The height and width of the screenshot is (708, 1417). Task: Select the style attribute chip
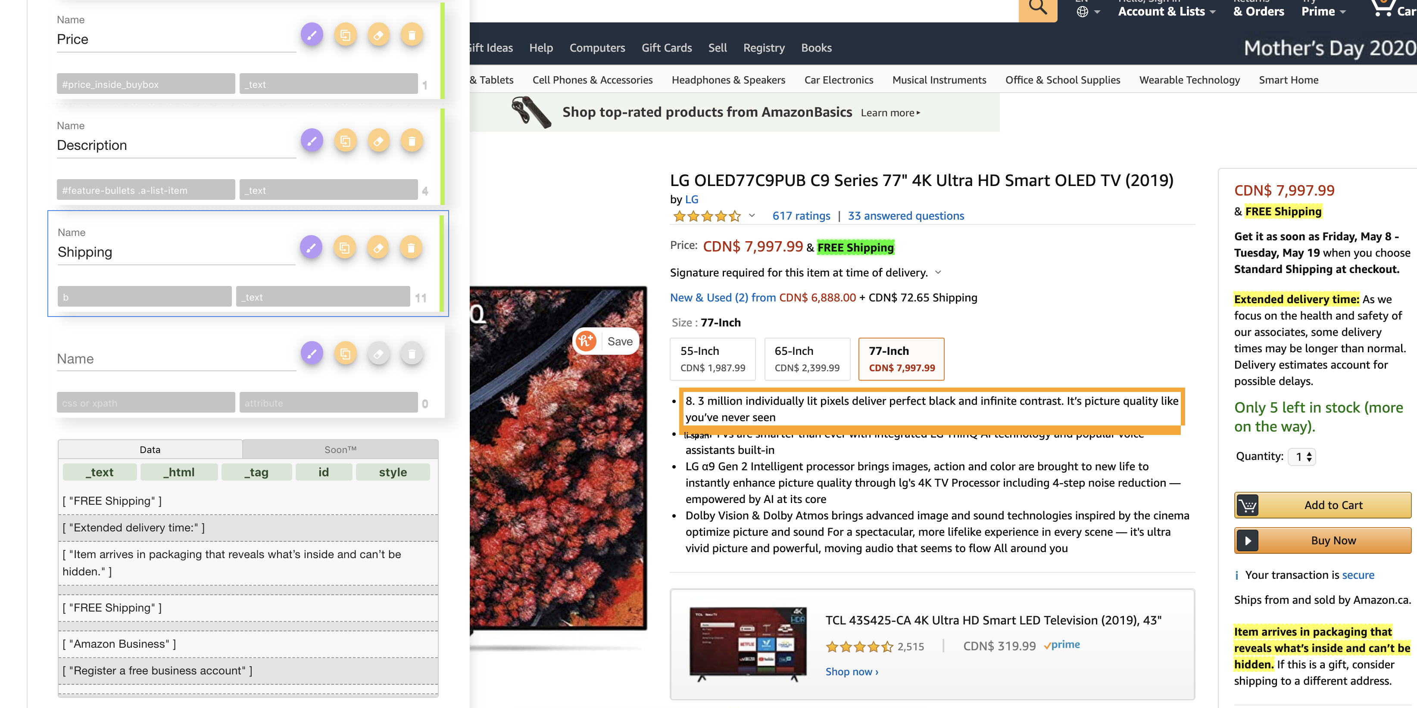point(393,472)
